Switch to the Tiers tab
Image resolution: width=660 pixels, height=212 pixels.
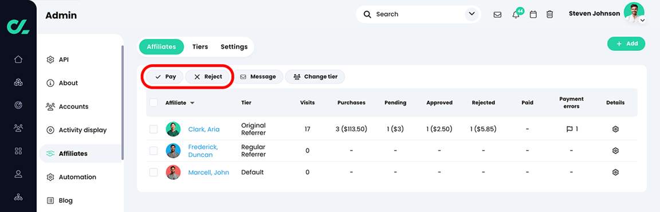tap(200, 46)
